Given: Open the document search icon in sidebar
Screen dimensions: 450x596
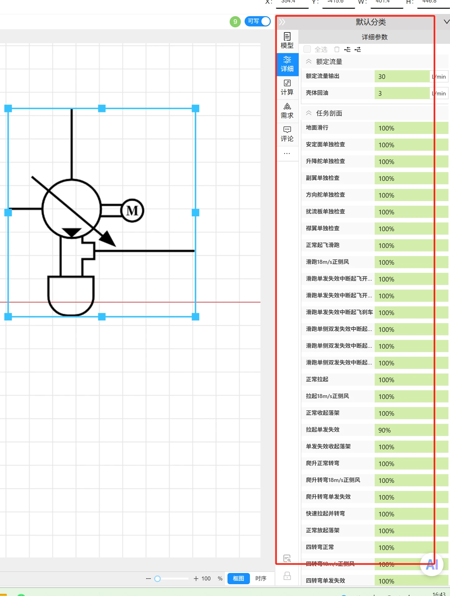Looking at the screenshot, I should 287,558.
